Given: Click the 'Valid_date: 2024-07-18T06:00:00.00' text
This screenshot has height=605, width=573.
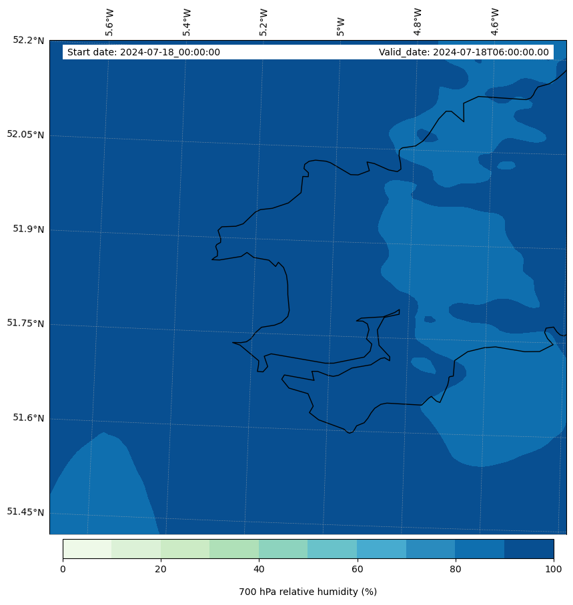Looking at the screenshot, I should coord(464,52).
